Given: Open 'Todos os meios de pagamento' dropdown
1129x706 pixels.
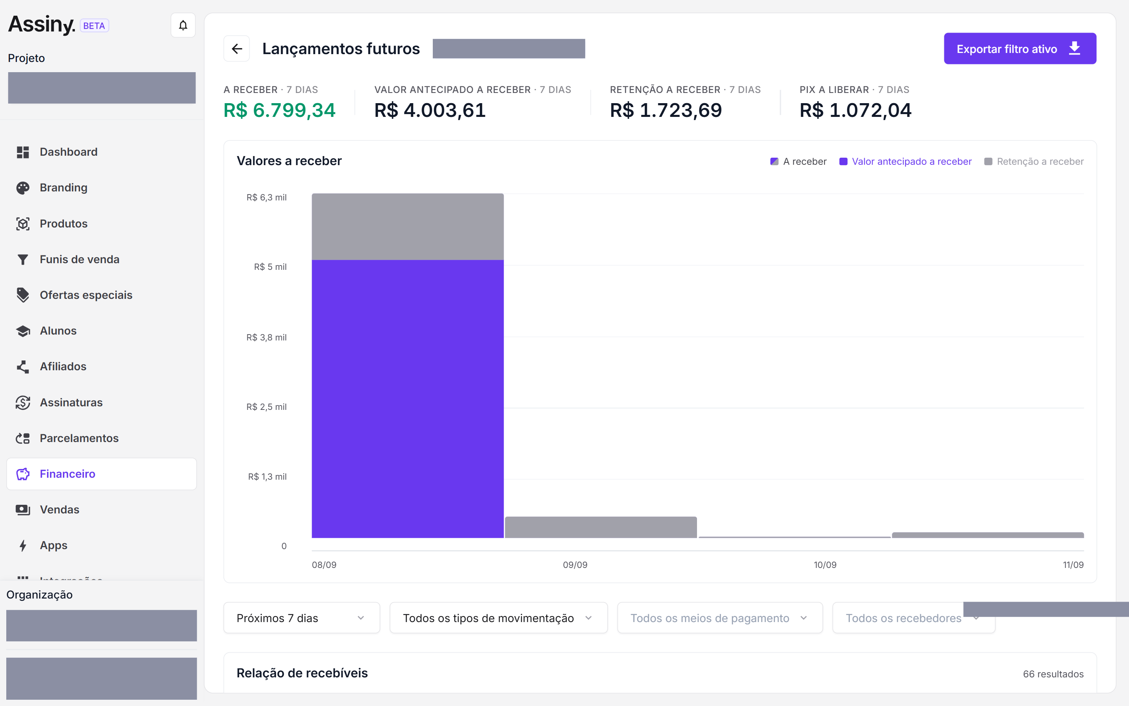Looking at the screenshot, I should tap(720, 618).
